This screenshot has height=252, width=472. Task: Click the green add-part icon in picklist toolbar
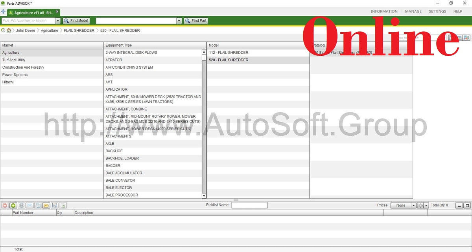13,205
